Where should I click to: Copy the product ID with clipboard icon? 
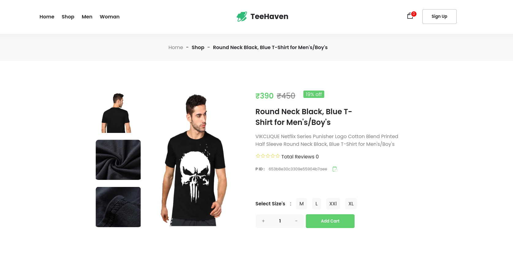point(335,169)
